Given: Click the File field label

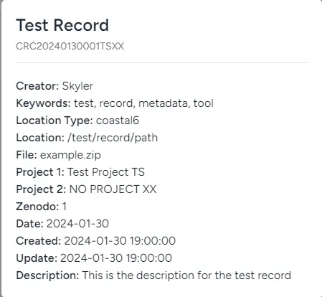Looking at the screenshot, I should point(27,155).
